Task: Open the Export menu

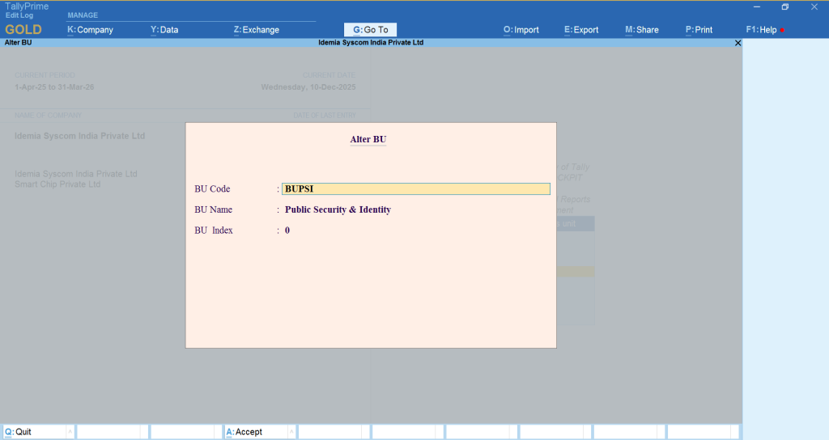Action: tap(581, 30)
